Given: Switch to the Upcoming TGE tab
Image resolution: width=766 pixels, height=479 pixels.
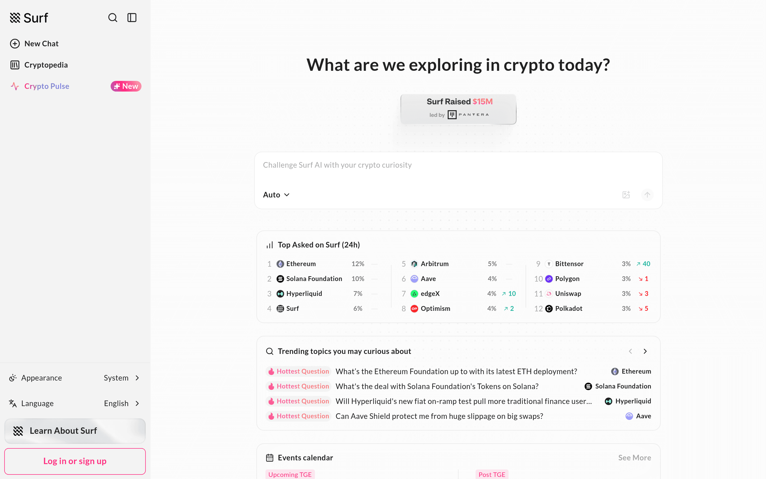Looking at the screenshot, I should click(290, 474).
